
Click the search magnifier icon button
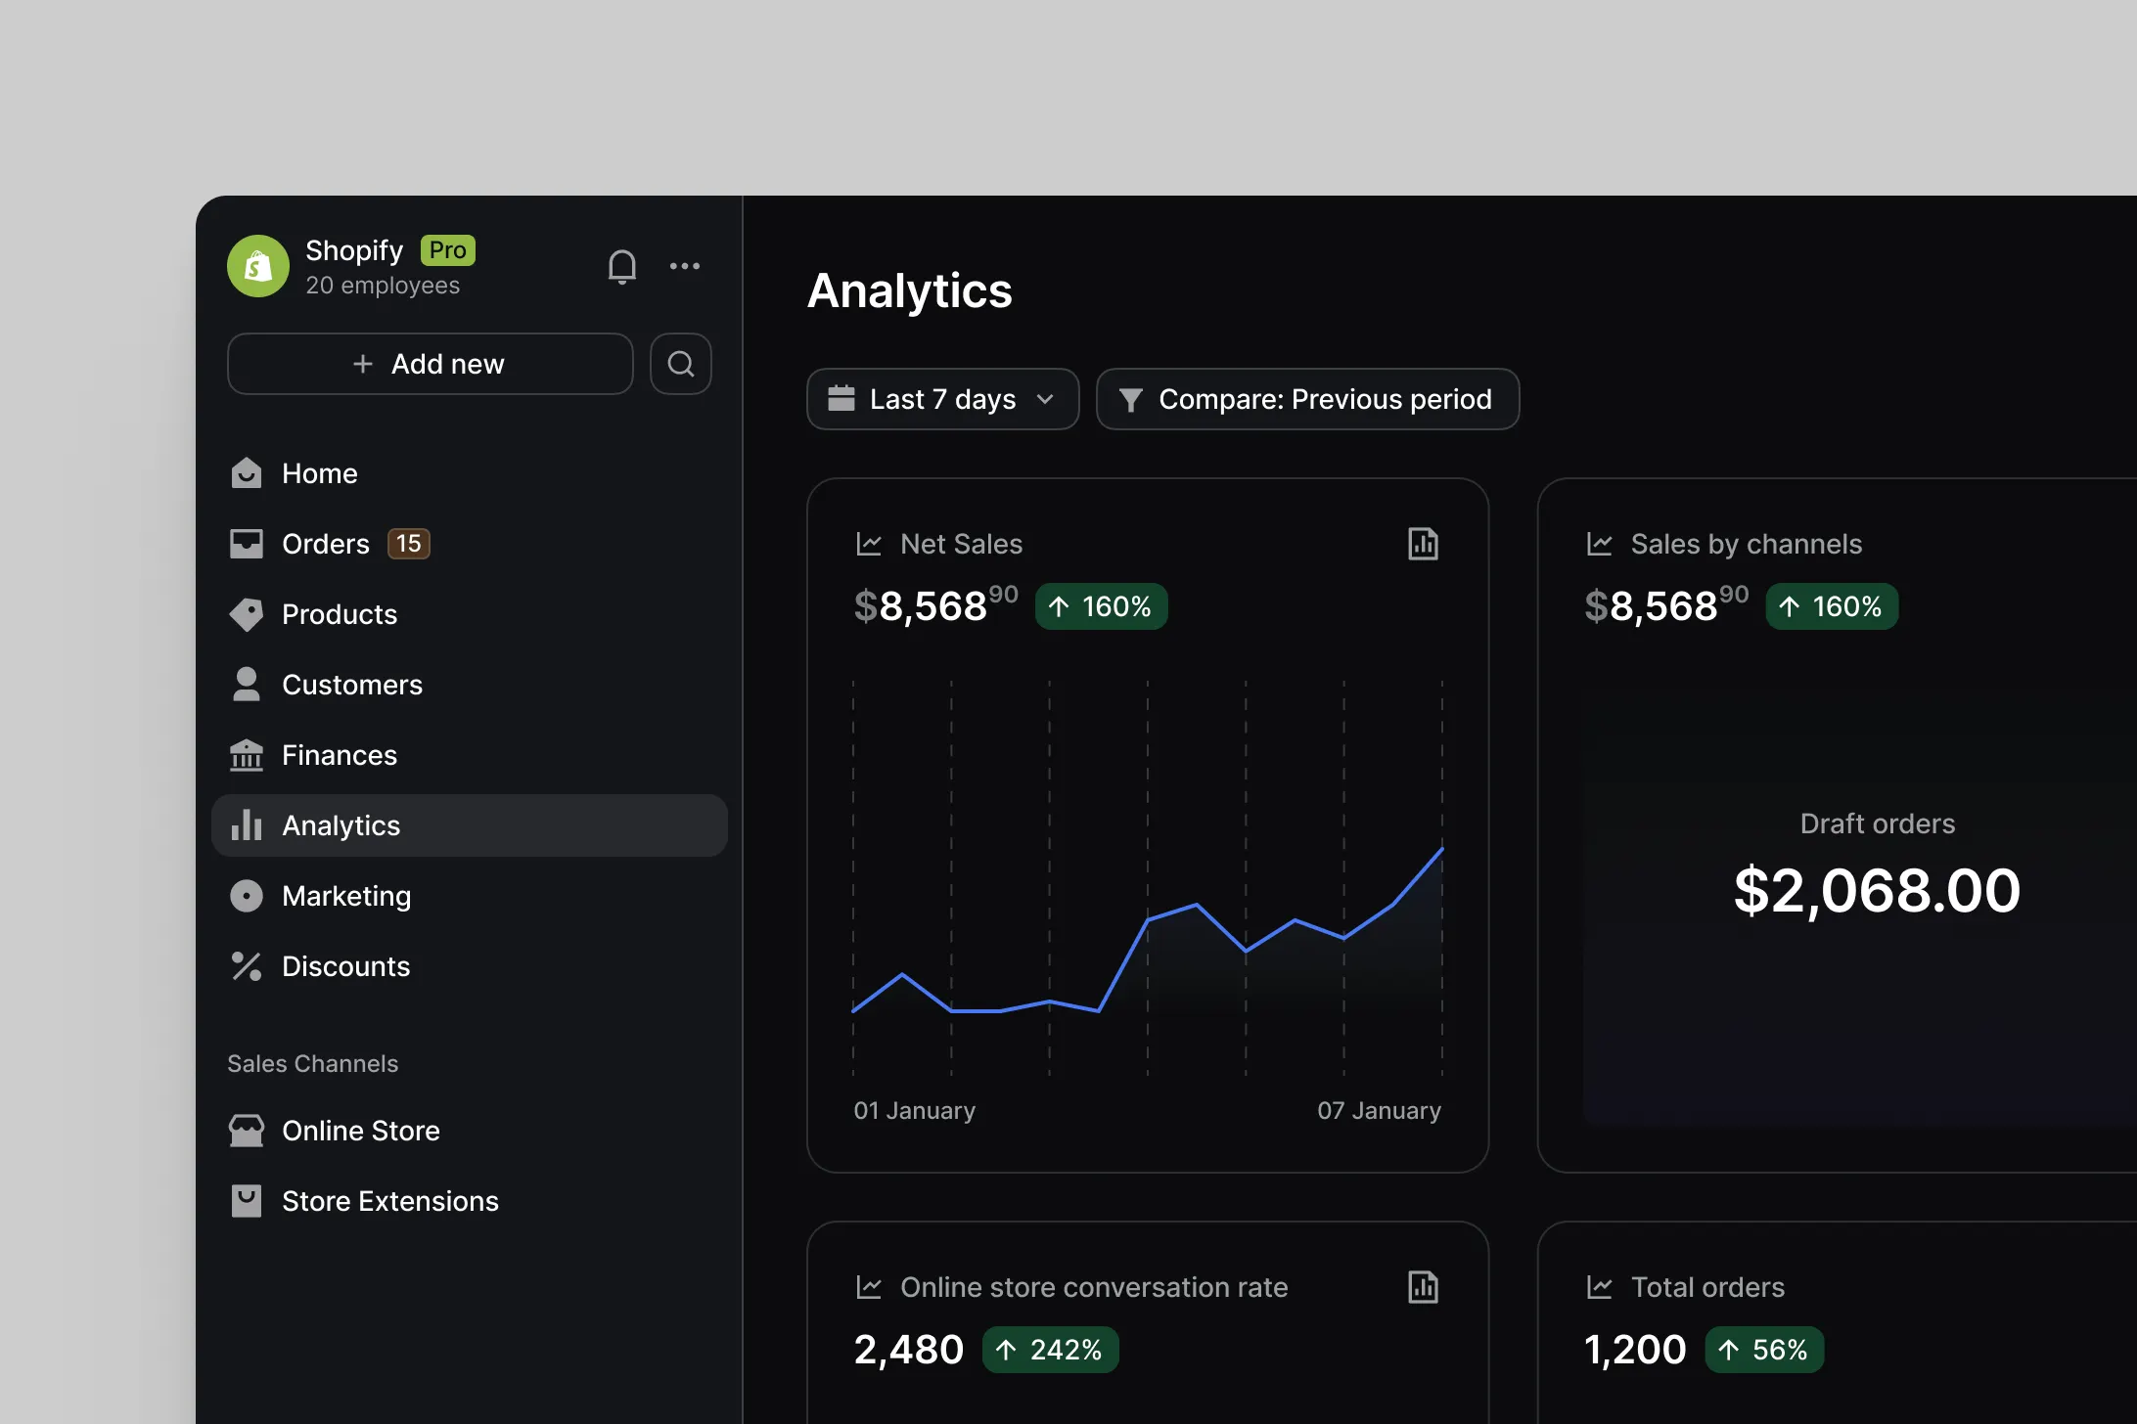click(x=681, y=364)
